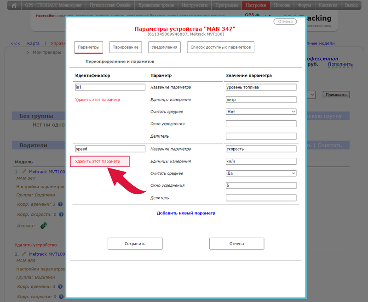Image resolution: width=368 pixels, height=302 pixels.
Task: Switch to the Тарирование tab
Action: pyautogui.click(x=125, y=47)
